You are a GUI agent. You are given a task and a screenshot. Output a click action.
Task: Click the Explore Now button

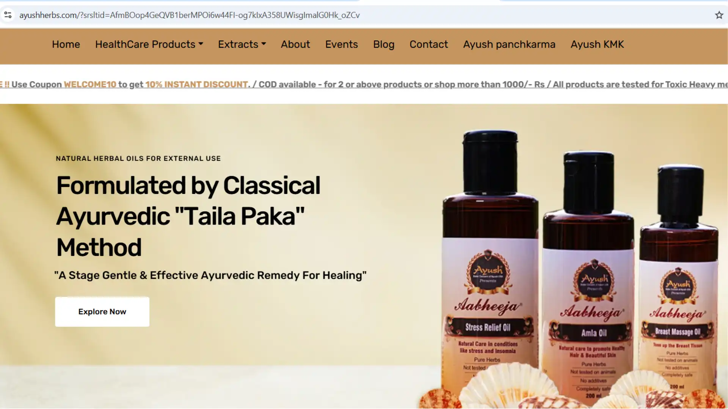102,312
